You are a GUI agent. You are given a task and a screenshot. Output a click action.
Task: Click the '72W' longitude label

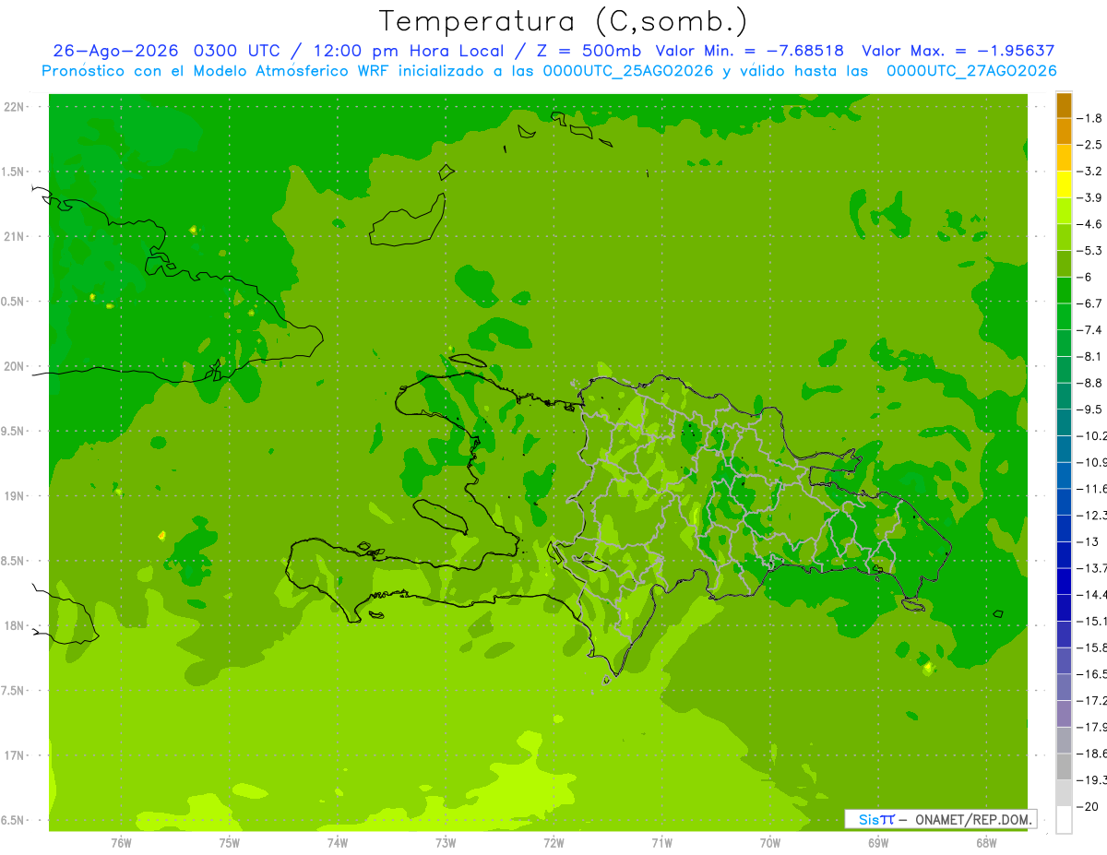coord(553,843)
